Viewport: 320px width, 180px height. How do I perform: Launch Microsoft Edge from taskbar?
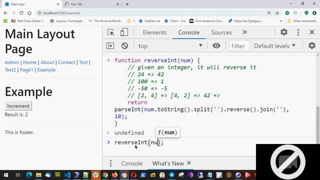coord(29,175)
